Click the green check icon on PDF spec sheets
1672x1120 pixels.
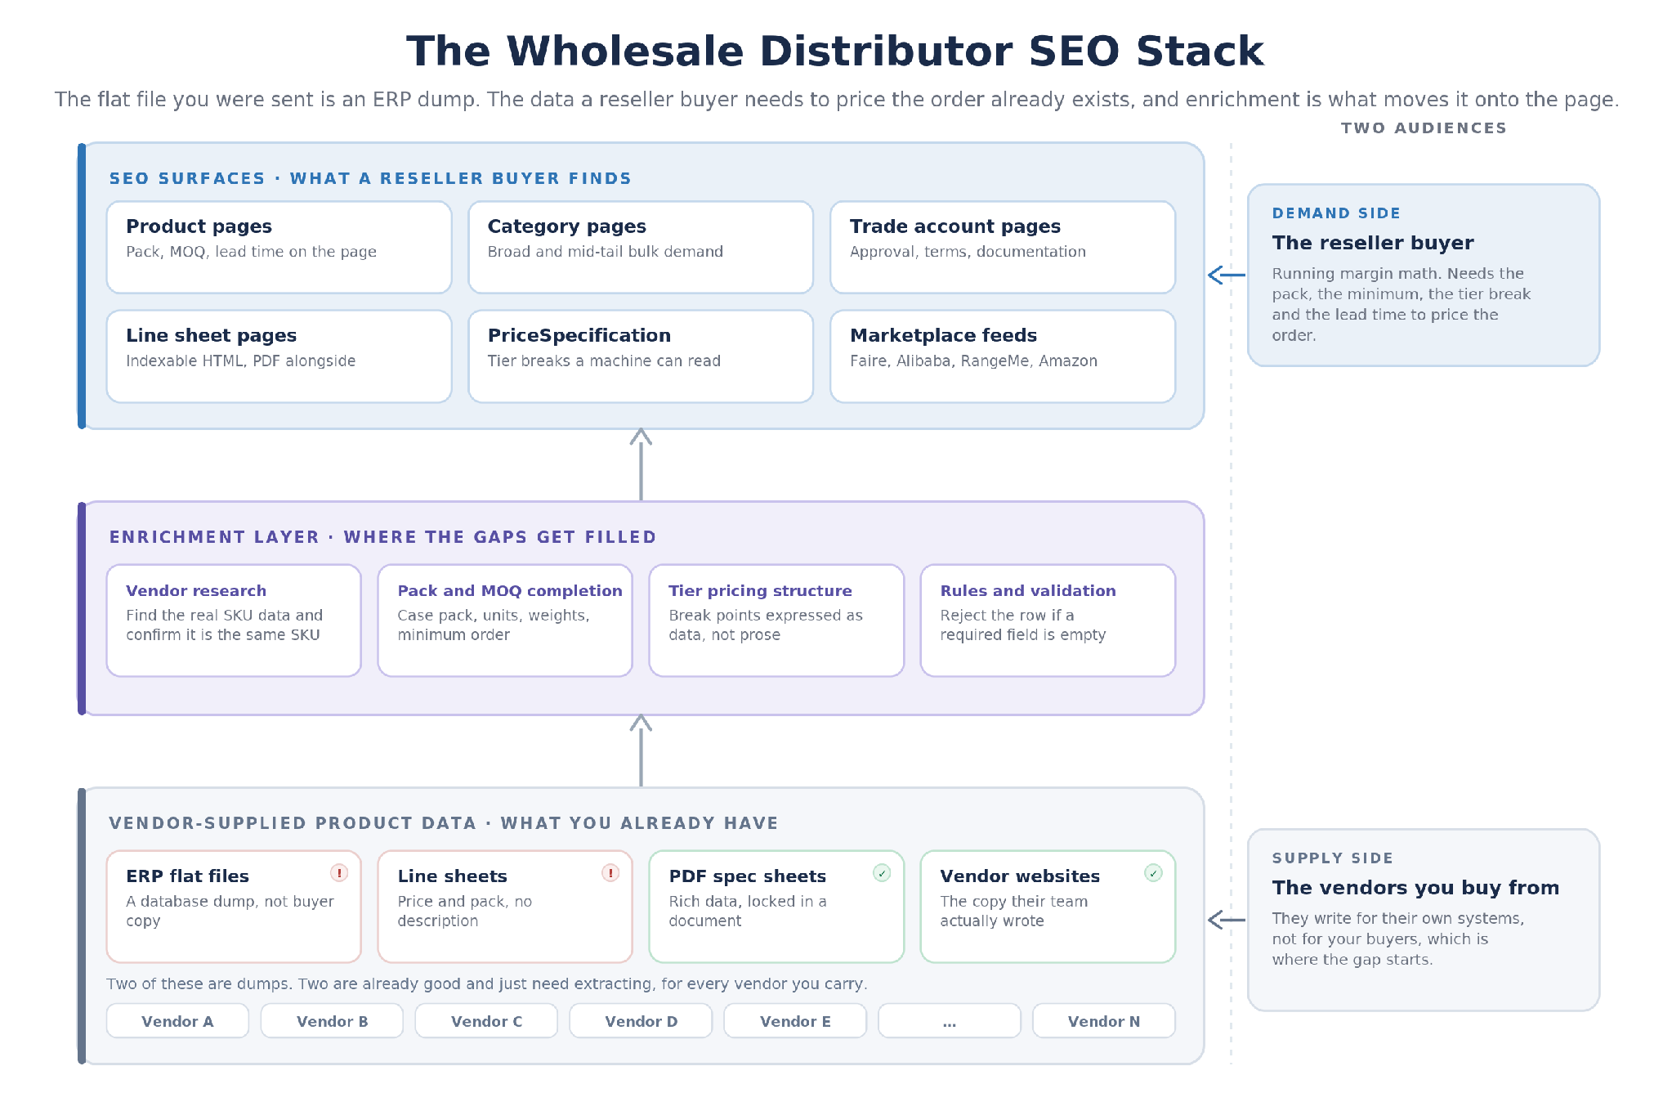(x=882, y=873)
